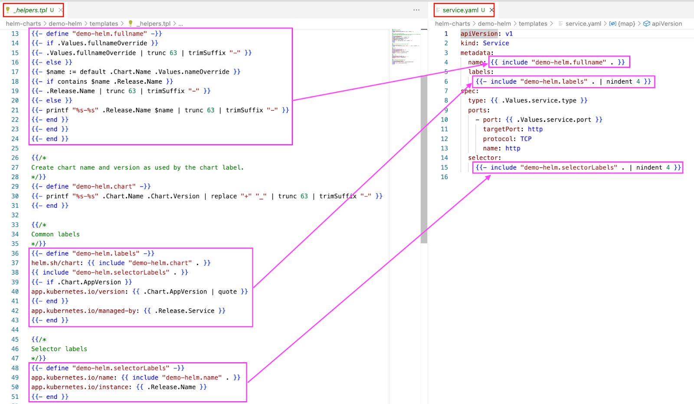Viewport: 694px width, 404px height.
Task: Click 'Create chart name and version' comment
Action: [x=137, y=167]
